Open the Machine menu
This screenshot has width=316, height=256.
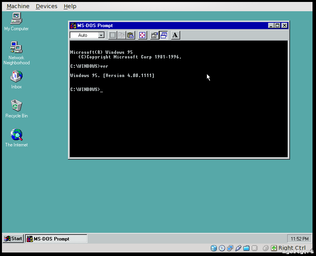point(18,6)
